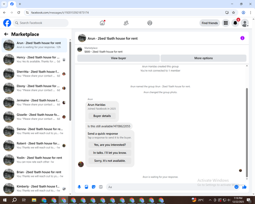Open a new browser tab
The width and height of the screenshot is (255, 204).
(20, 4)
